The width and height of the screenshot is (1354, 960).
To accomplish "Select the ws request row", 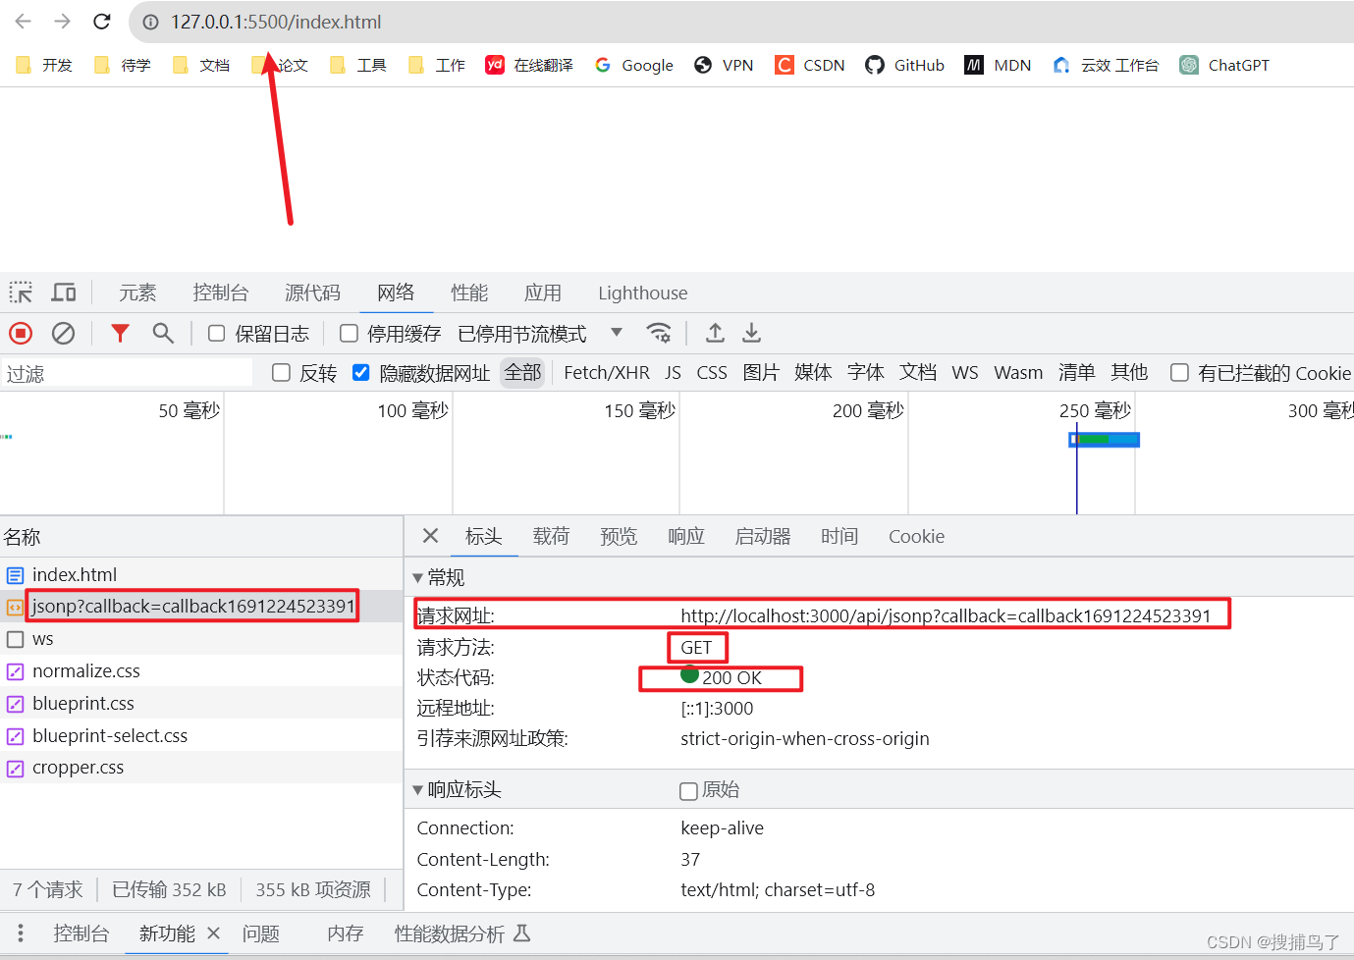I will click(x=201, y=639).
